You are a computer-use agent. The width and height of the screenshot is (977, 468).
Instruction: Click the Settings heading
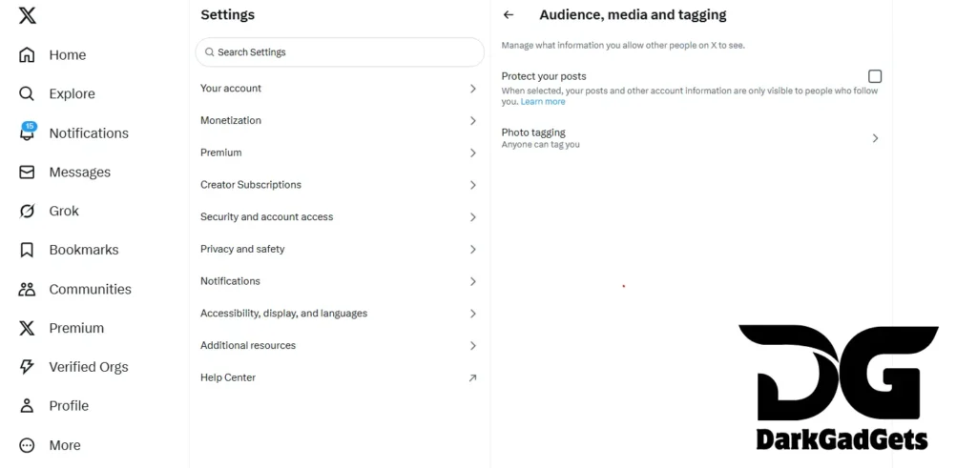click(227, 15)
